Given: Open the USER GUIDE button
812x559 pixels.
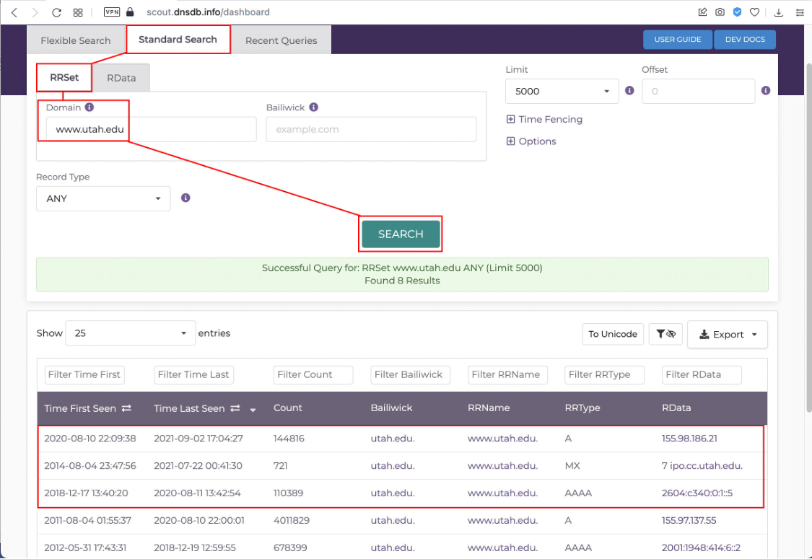Looking at the screenshot, I should click(677, 40).
